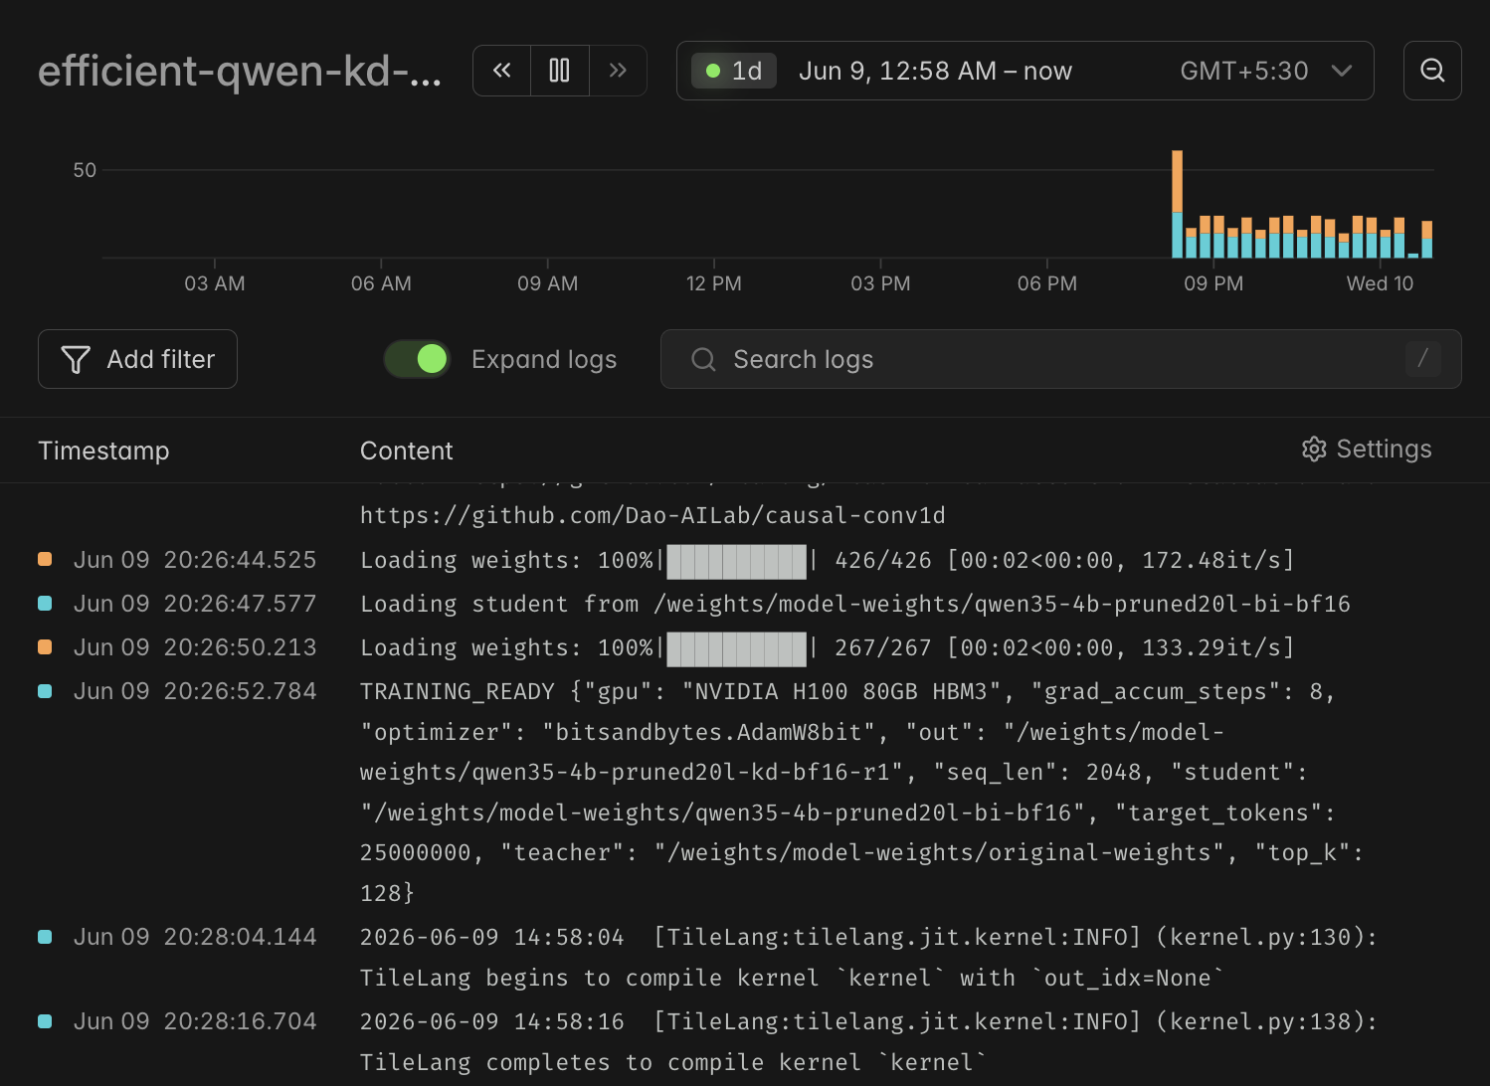Focus the Search logs field

1060,359
